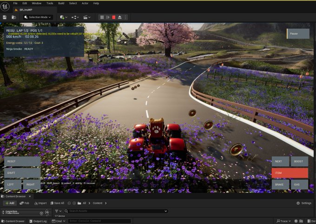
Task: Open Content Browser Settings
Action: click(x=304, y=203)
